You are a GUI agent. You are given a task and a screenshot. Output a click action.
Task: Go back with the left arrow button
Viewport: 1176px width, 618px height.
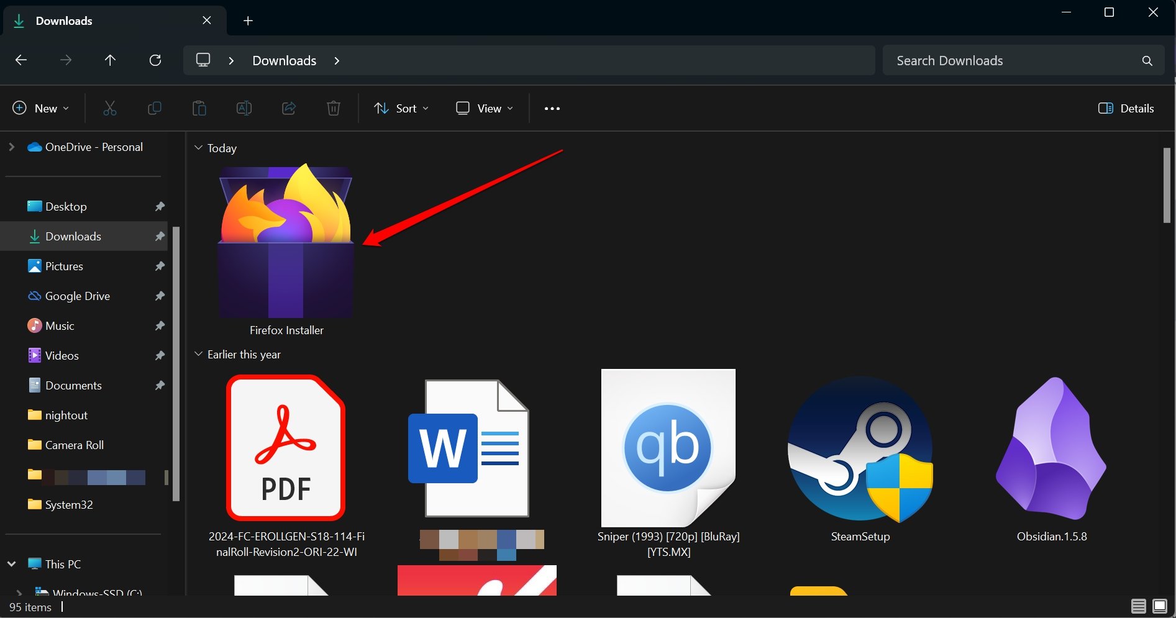click(21, 60)
